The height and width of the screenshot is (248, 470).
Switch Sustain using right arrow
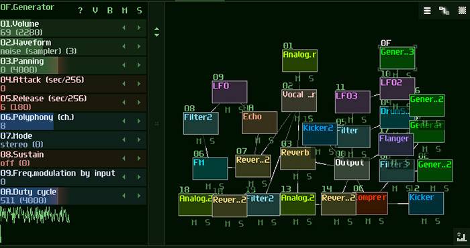(139, 158)
